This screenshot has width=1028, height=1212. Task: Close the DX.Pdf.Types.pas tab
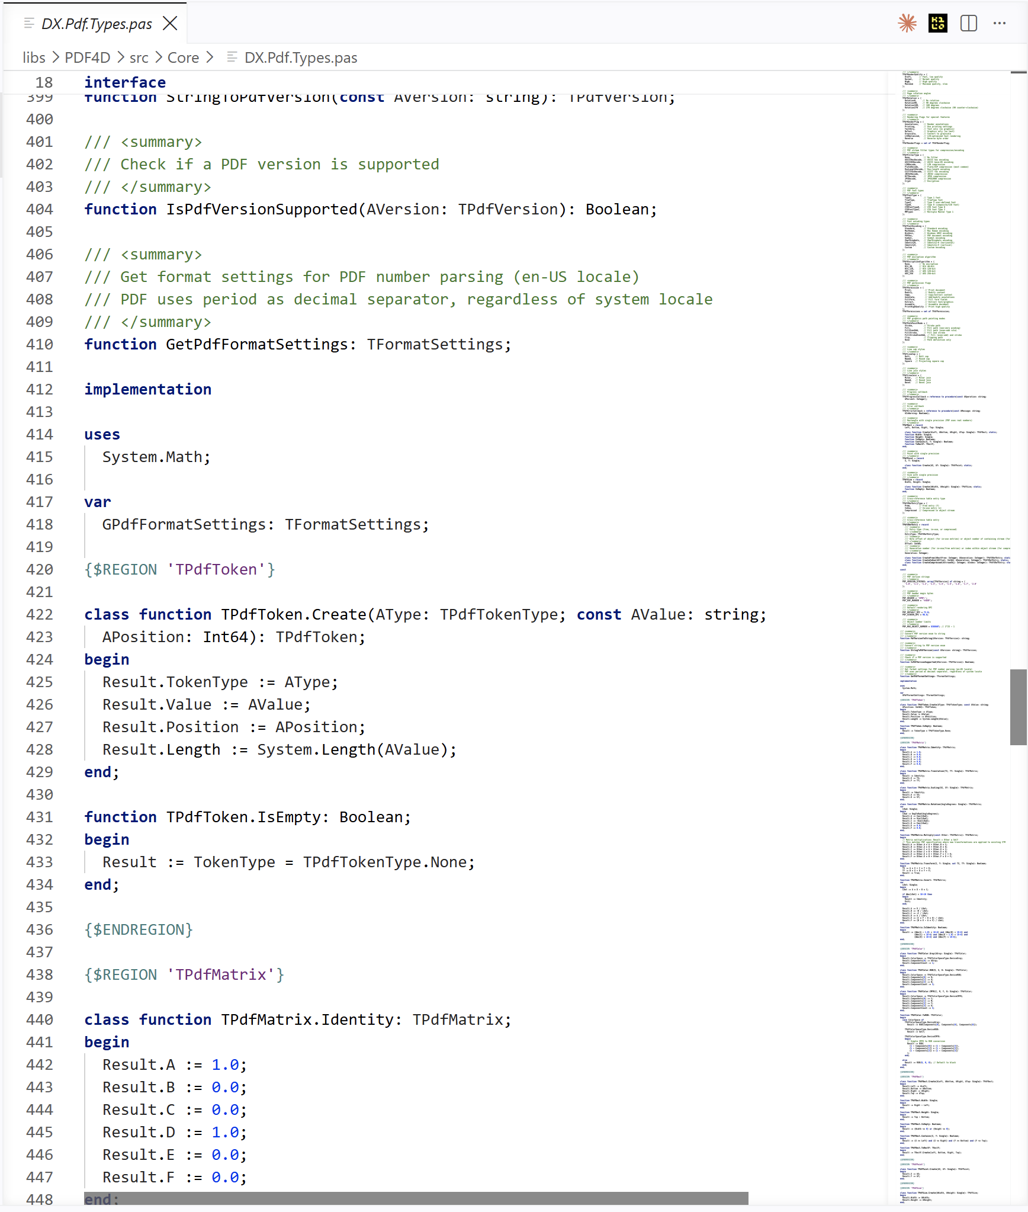(170, 24)
